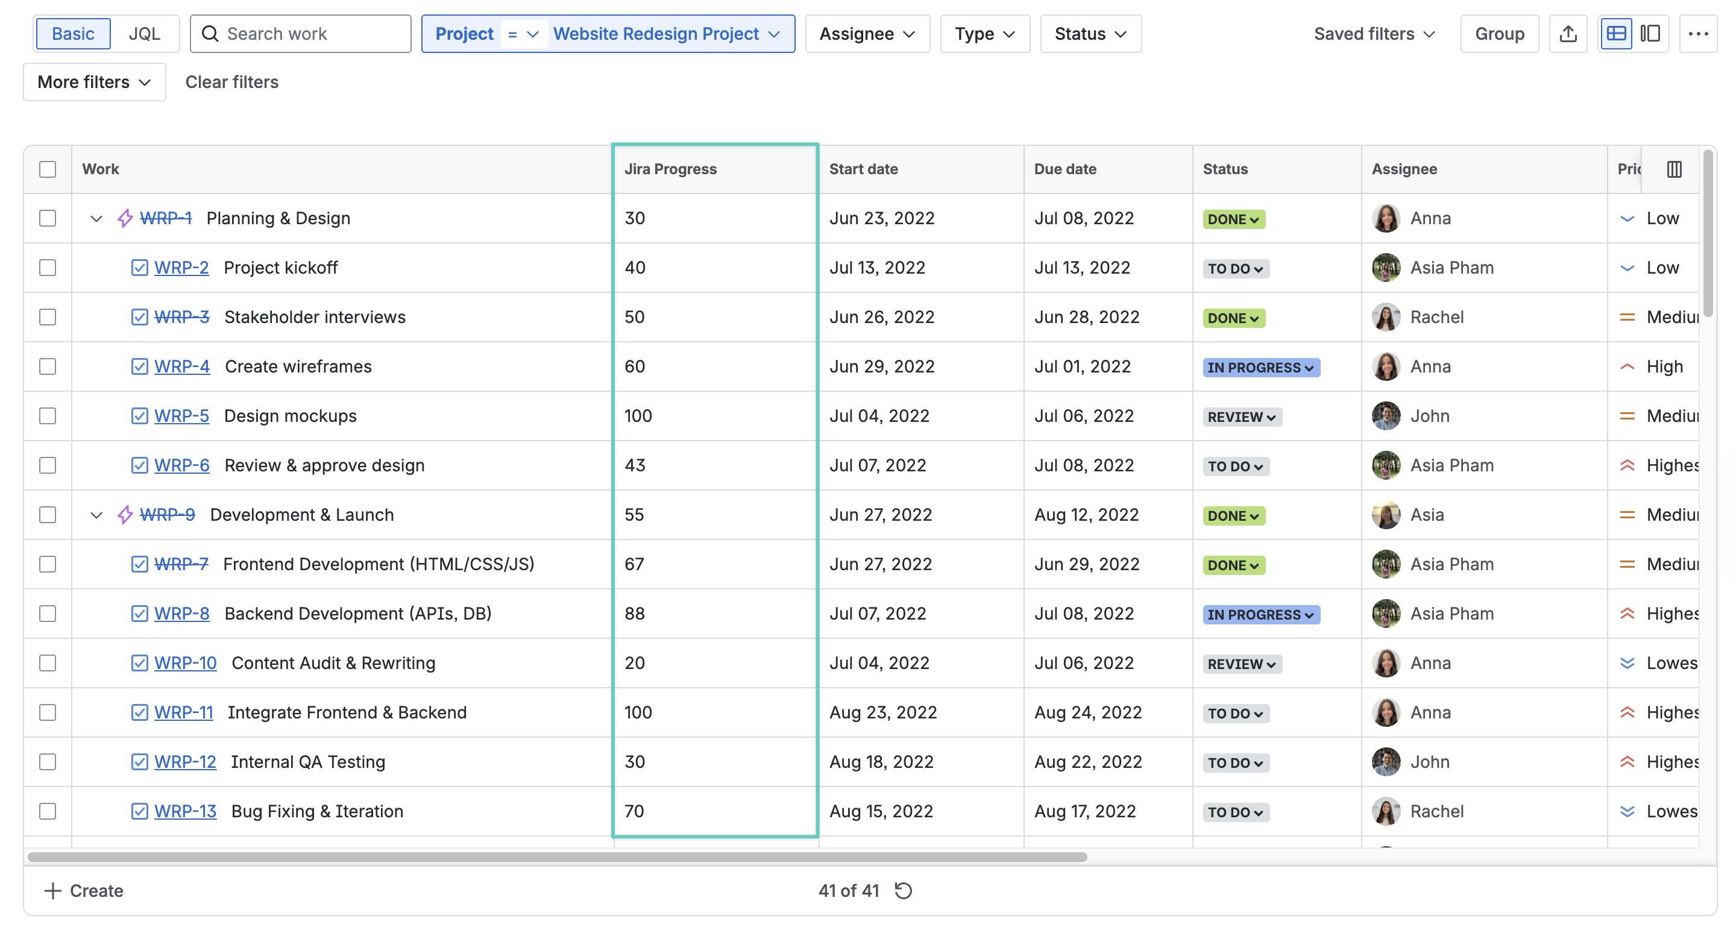This screenshot has width=1736, height=927.
Task: Collapse the WRP-9 Development & Launch group
Action: tap(96, 515)
